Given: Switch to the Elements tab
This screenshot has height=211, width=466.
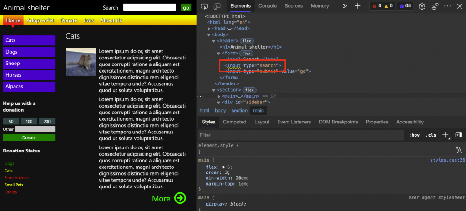Looking at the screenshot, I should click(x=240, y=6).
